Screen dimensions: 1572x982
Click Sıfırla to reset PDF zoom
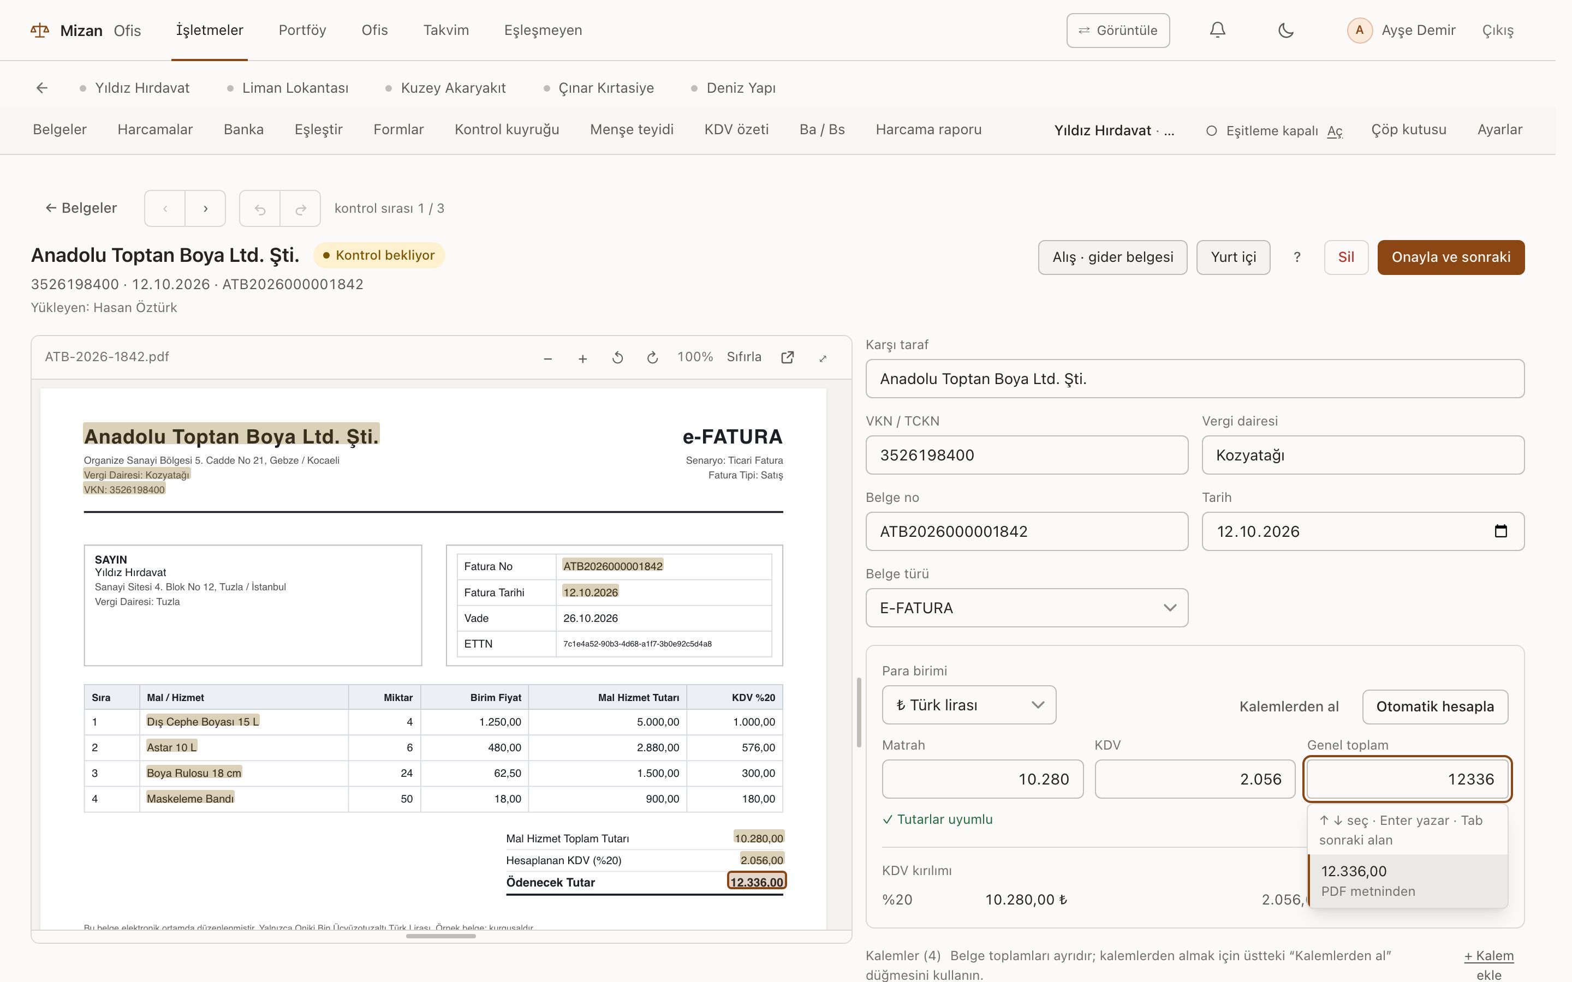pyautogui.click(x=744, y=357)
